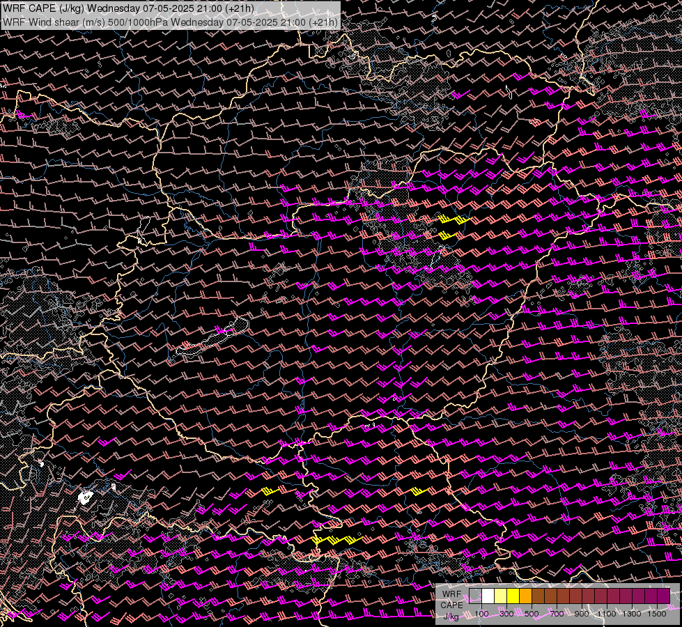Click the orange CAPE legend swatch
Screen dimensions: 682x627
click(525, 596)
